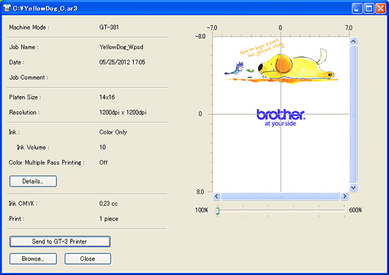Click the blue bird illustration in the preview
The width and height of the screenshot is (389, 275).
239,66
